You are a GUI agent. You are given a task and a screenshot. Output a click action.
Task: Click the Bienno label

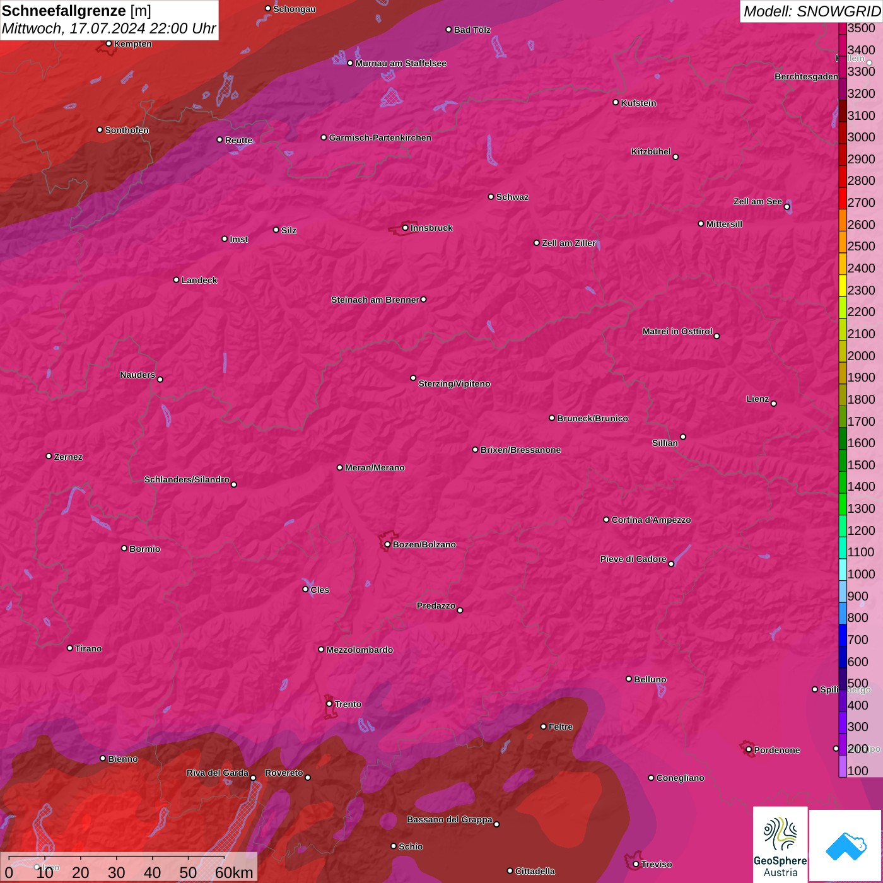tap(122, 759)
